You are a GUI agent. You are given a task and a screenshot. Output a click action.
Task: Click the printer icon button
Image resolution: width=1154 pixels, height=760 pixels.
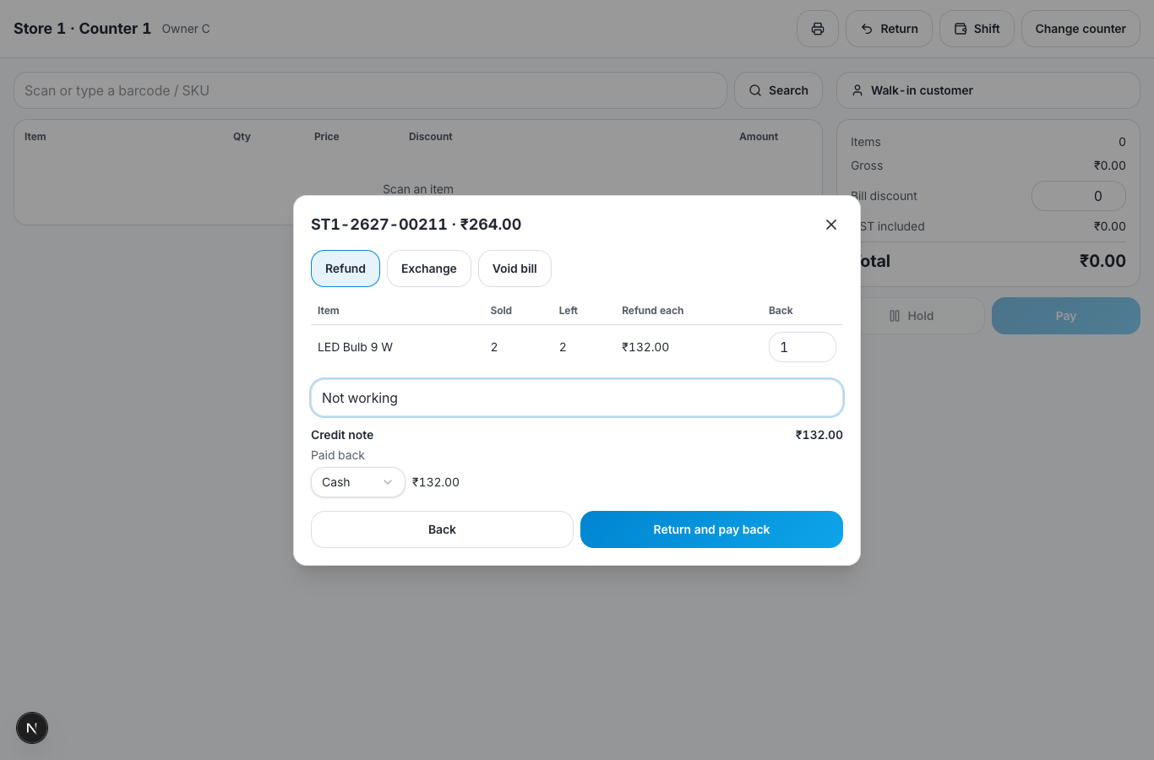tap(818, 29)
